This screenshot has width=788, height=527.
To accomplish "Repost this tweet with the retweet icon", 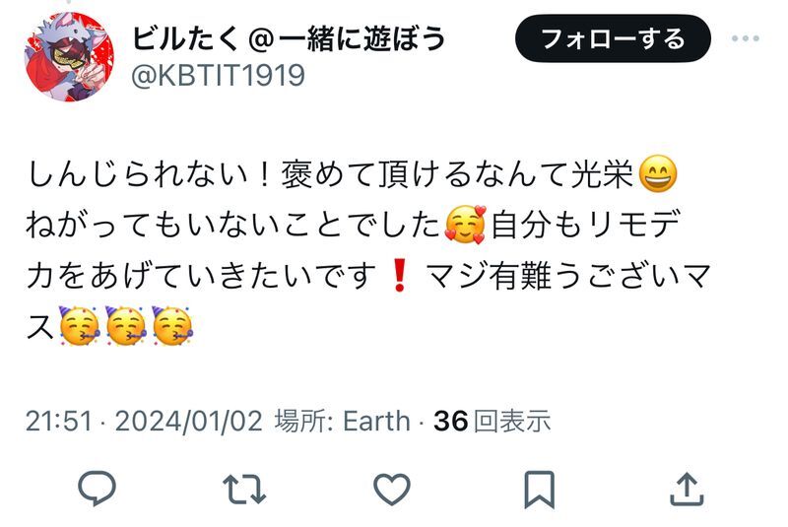I will tap(244, 489).
